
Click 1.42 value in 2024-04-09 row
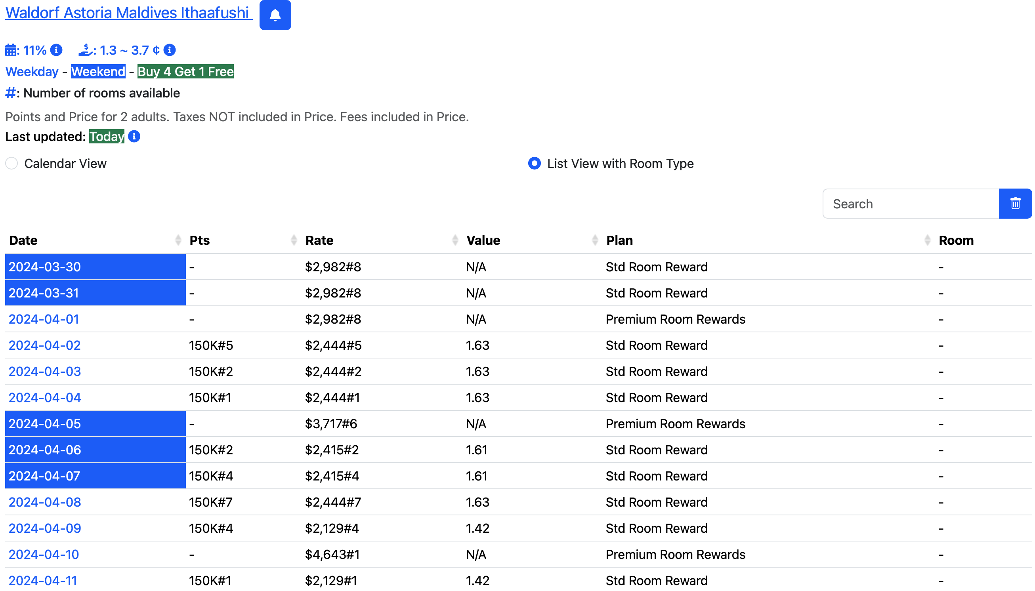click(477, 528)
